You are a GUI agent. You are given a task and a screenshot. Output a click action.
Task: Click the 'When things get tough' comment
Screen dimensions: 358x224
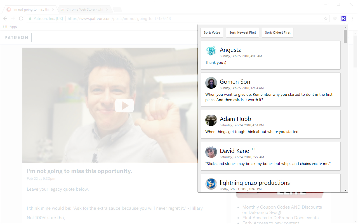click(x=252, y=132)
